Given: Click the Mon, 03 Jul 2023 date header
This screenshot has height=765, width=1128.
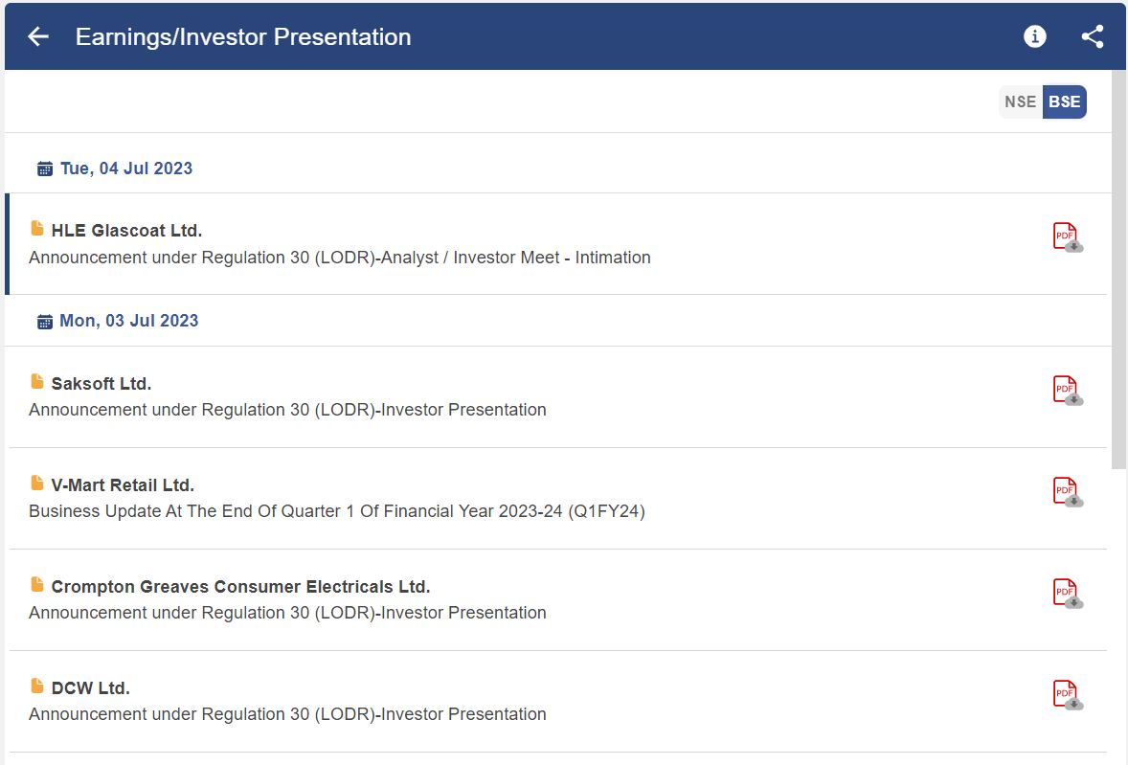Looking at the screenshot, I should click(128, 321).
